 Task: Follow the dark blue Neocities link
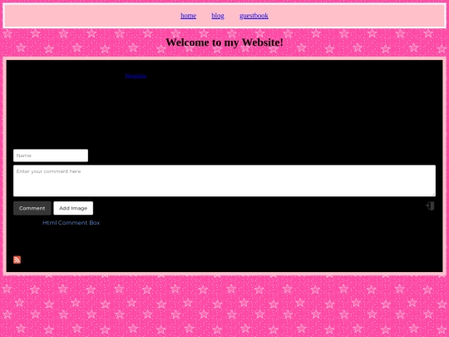(136, 76)
